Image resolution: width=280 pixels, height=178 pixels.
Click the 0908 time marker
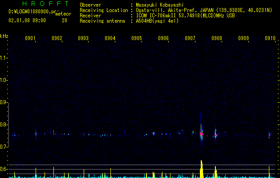(x=217, y=38)
